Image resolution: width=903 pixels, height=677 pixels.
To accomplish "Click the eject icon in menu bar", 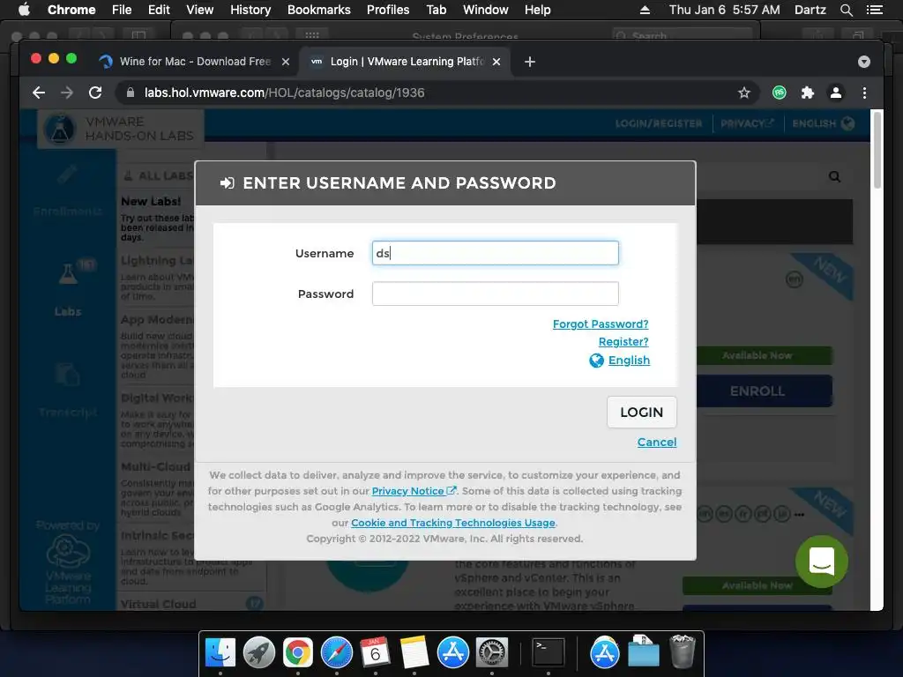I will pyautogui.click(x=645, y=10).
